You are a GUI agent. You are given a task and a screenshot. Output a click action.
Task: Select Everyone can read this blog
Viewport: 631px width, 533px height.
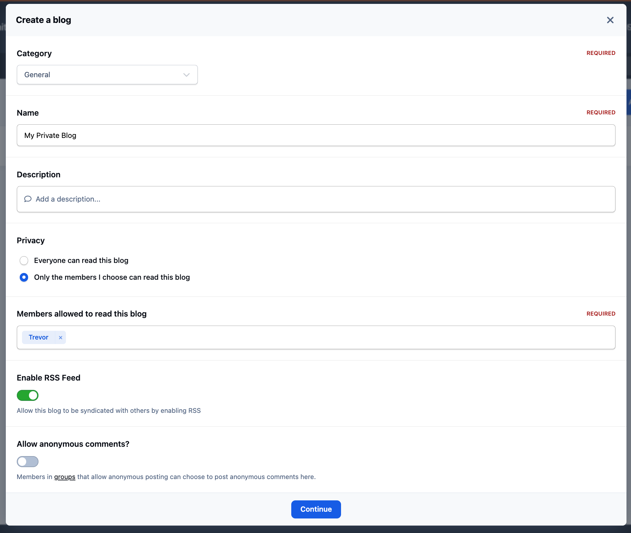click(24, 260)
